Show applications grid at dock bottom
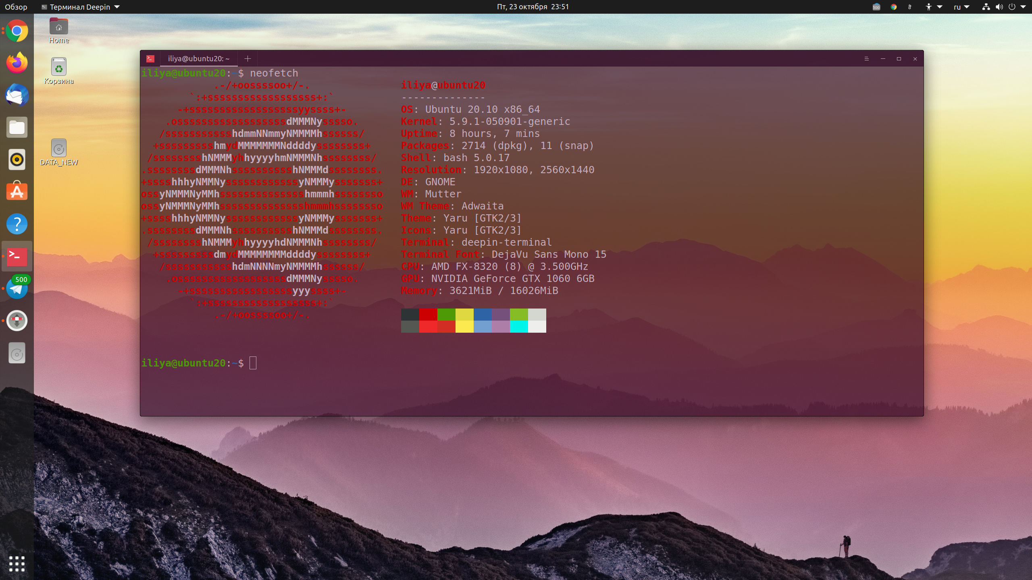This screenshot has width=1032, height=580. click(17, 563)
